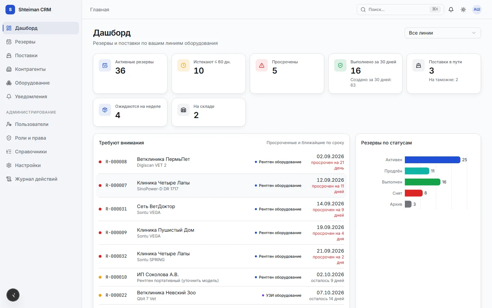Open Контрагенты section in sidebar

pos(41,69)
